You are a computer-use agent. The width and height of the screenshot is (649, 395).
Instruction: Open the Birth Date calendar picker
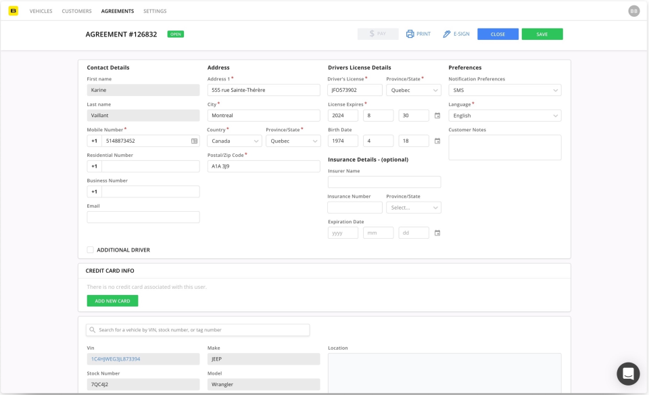(x=437, y=141)
